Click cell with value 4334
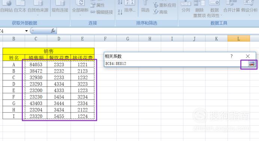The height and width of the screenshot is (141, 259). coord(59,84)
